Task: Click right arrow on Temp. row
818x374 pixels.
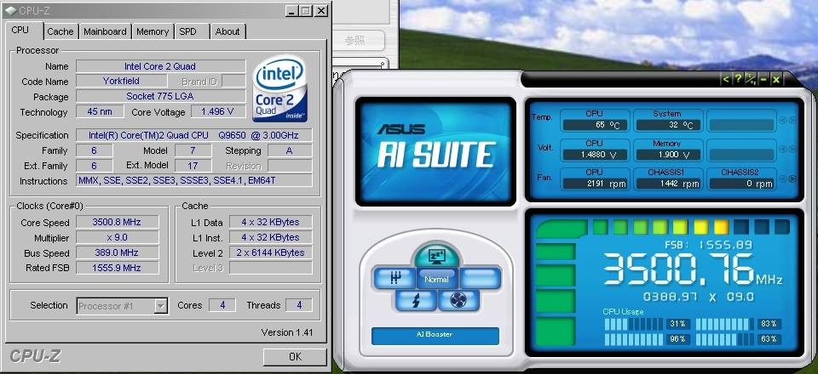Action: (x=792, y=121)
